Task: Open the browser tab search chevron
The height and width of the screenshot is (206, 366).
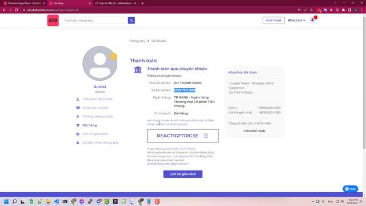Action: (335, 3)
